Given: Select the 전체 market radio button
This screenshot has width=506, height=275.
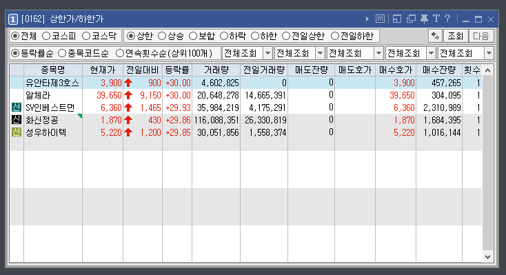Looking at the screenshot, I should pos(15,36).
